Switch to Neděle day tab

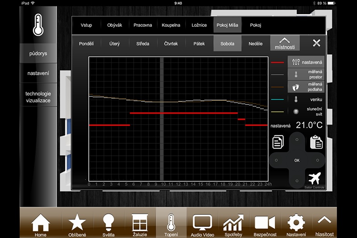256,43
